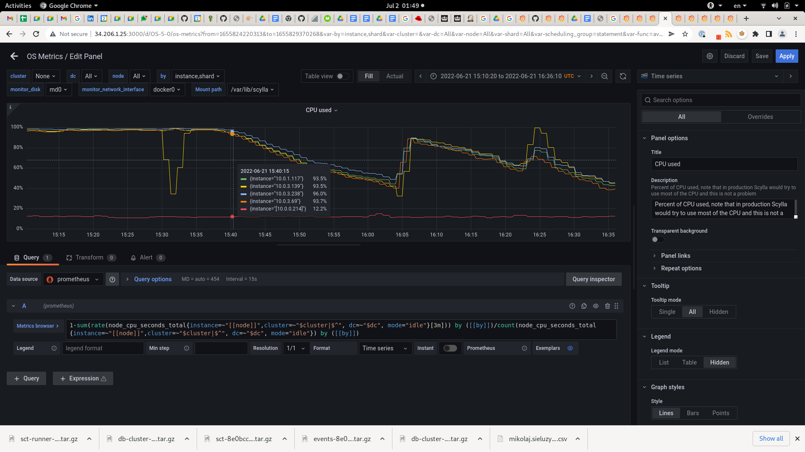Viewport: 805px width, 452px height.
Task: Open query A help with the question mark icon
Action: 572,306
